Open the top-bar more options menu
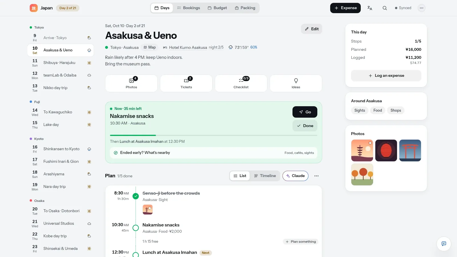457x257 pixels. point(422,8)
